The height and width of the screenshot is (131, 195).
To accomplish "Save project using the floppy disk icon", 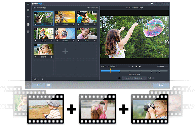I will pos(48,85).
